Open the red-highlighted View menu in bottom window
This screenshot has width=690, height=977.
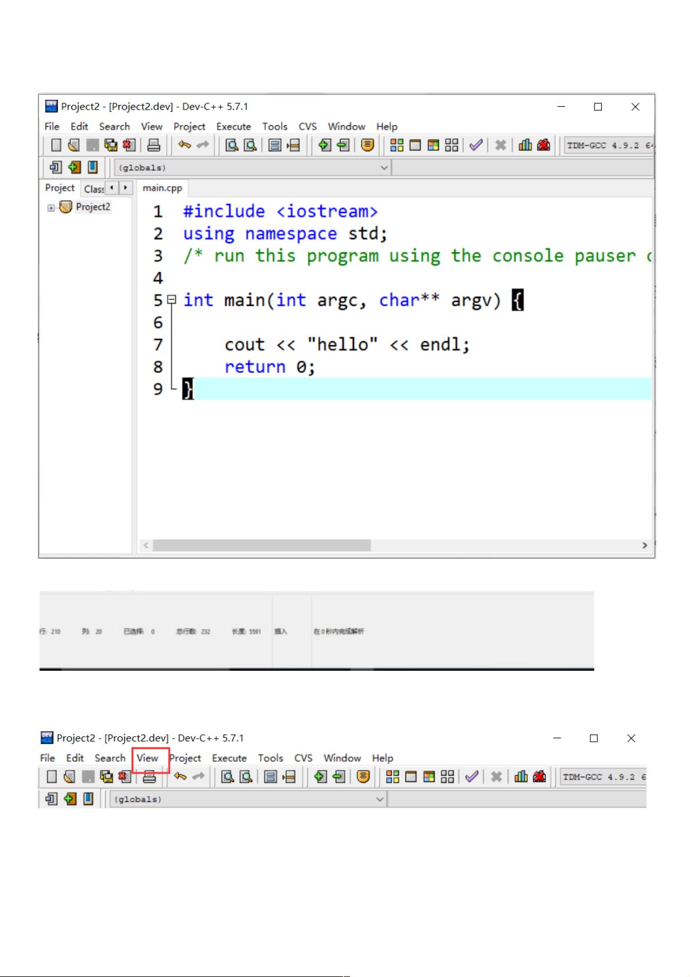coord(148,758)
